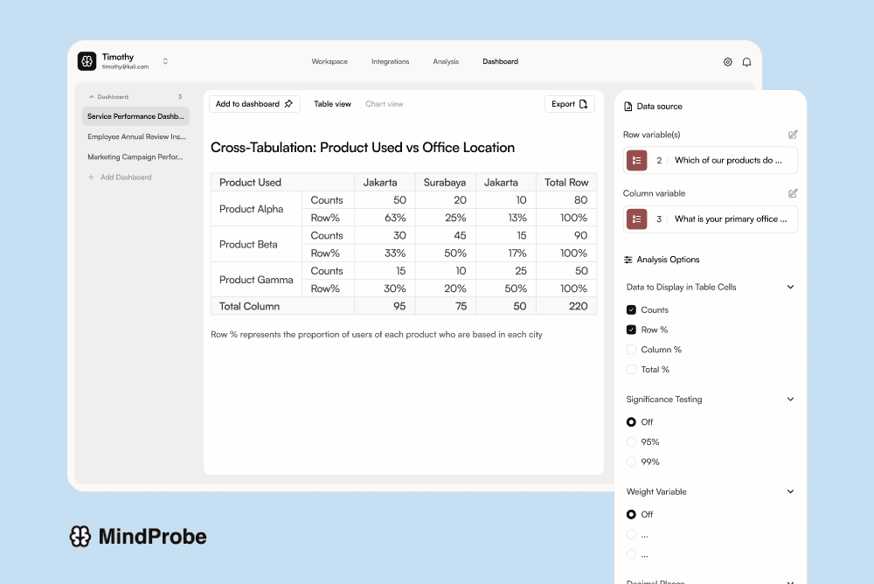Viewport: 874px width, 584px height.
Task: Click the Analysis Options sliders icon
Action: (x=628, y=259)
